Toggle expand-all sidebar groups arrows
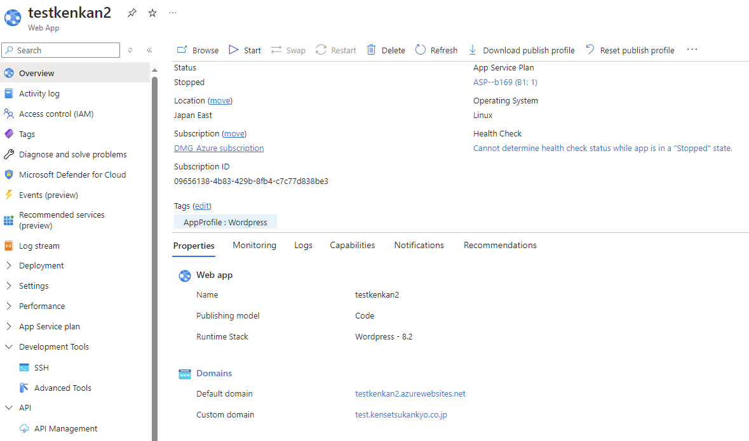The height and width of the screenshot is (441, 749). [x=130, y=50]
